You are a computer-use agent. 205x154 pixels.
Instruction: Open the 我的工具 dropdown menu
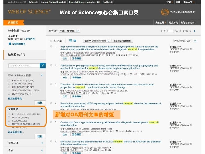[x=161, y=23]
